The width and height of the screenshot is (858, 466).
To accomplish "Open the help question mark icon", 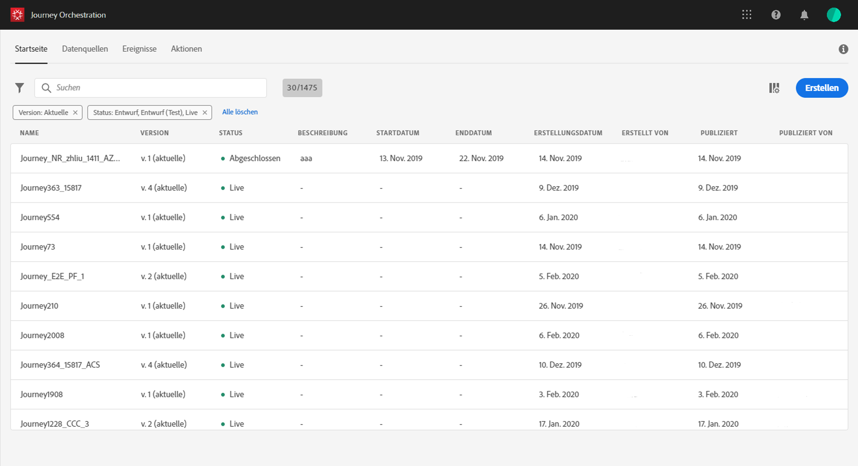I will [776, 15].
